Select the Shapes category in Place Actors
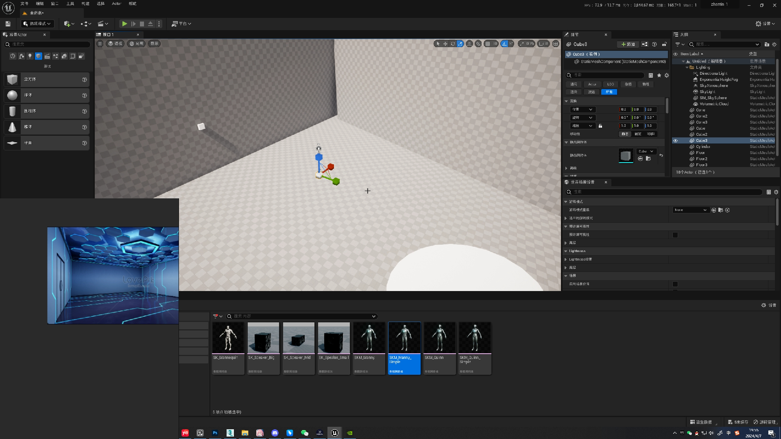Screen dimensions: 781x439 (38, 56)
